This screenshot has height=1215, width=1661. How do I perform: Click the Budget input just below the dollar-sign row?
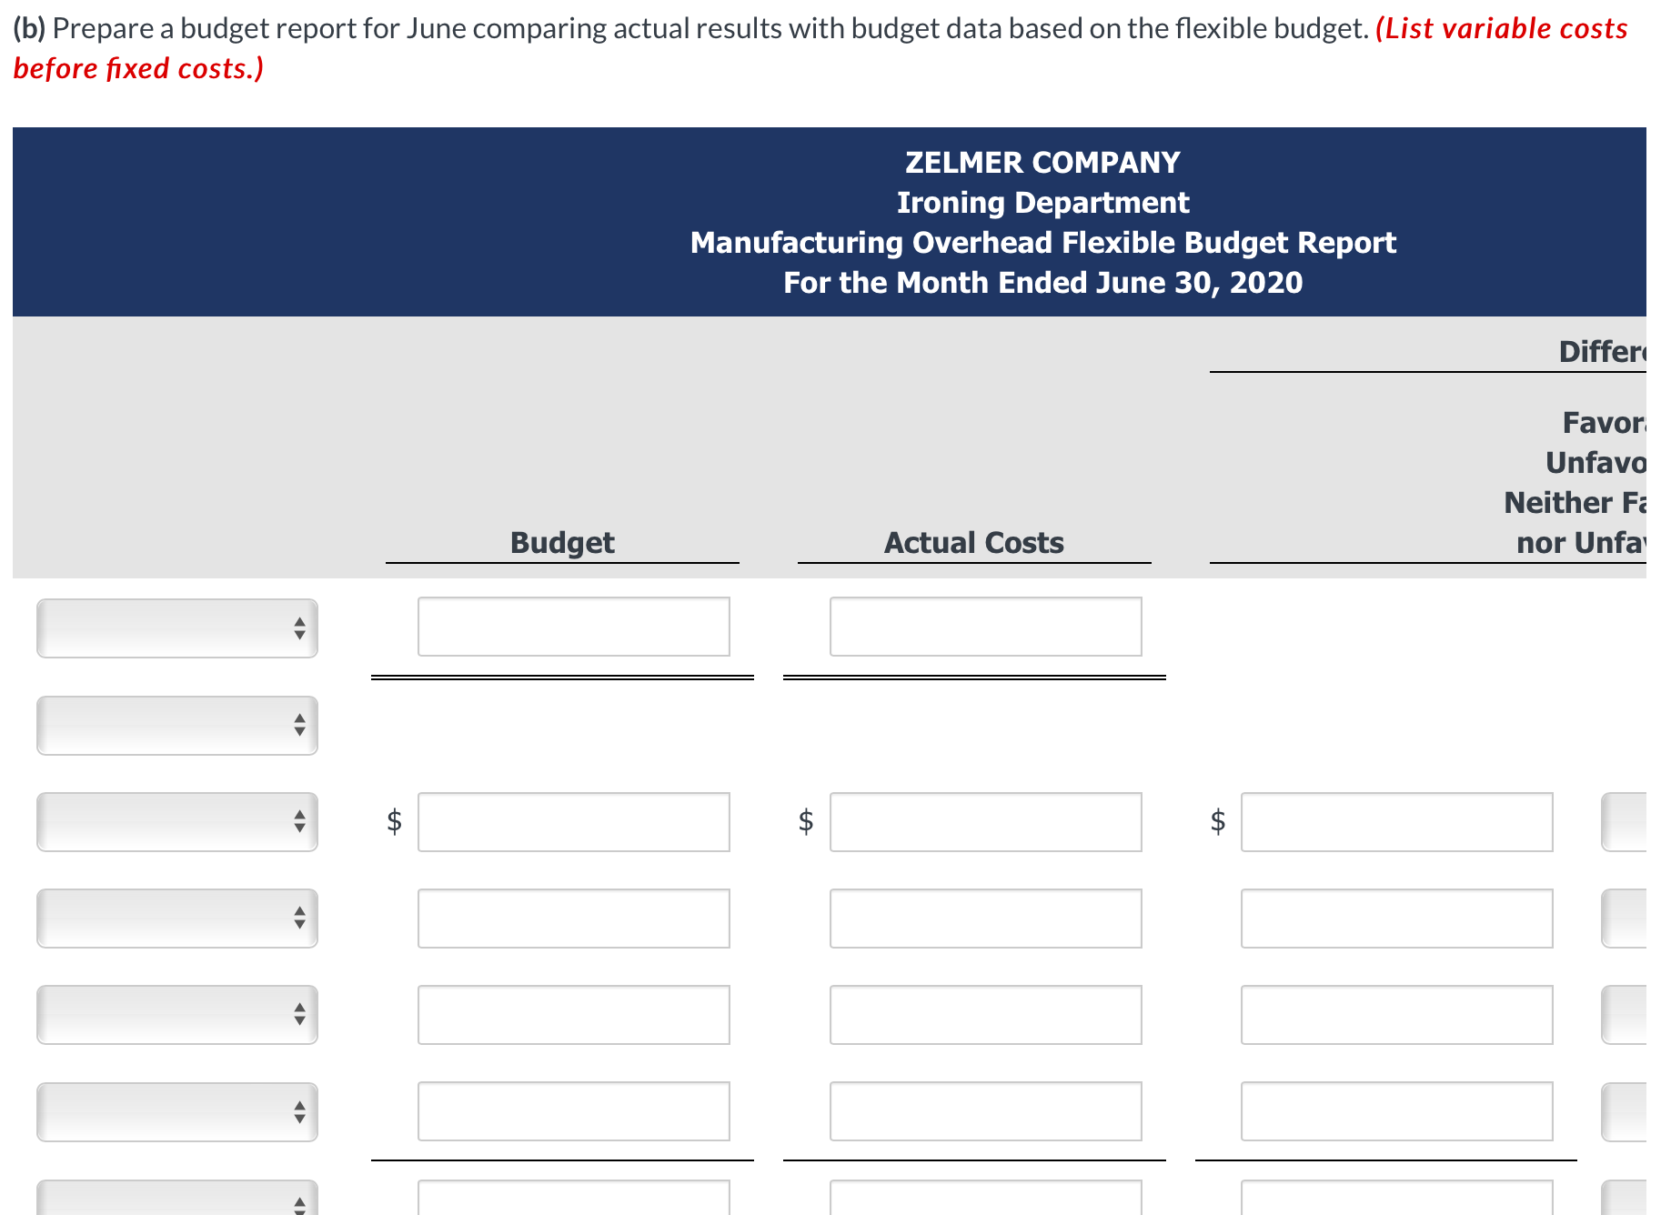tap(574, 919)
